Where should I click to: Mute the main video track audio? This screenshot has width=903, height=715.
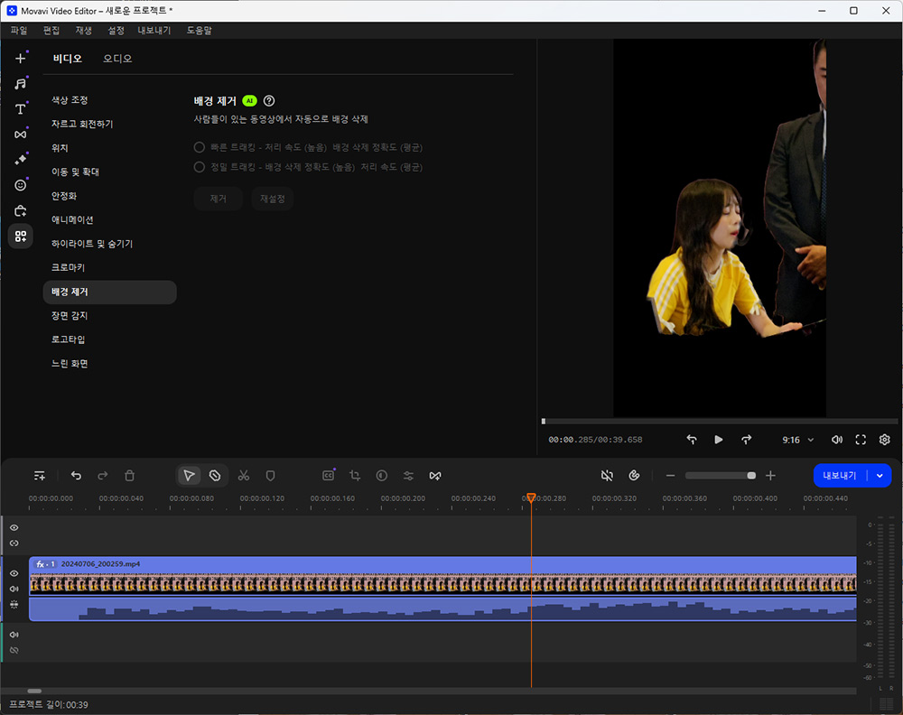click(x=14, y=589)
